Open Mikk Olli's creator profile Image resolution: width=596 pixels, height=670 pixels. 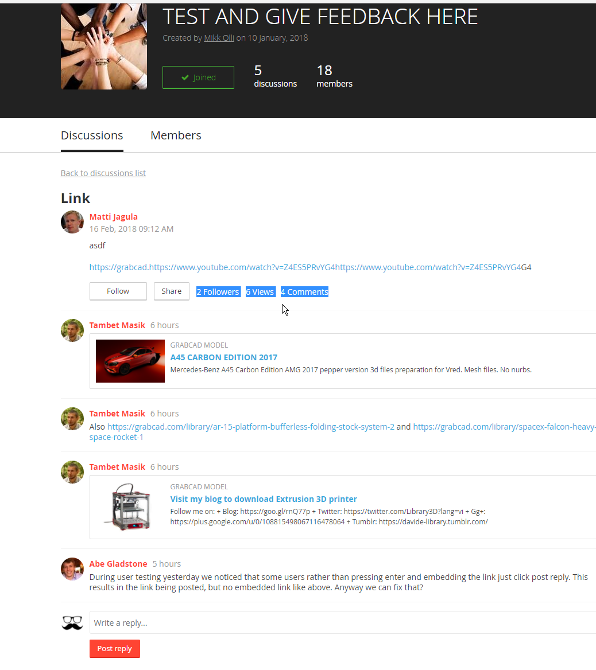[x=219, y=38]
